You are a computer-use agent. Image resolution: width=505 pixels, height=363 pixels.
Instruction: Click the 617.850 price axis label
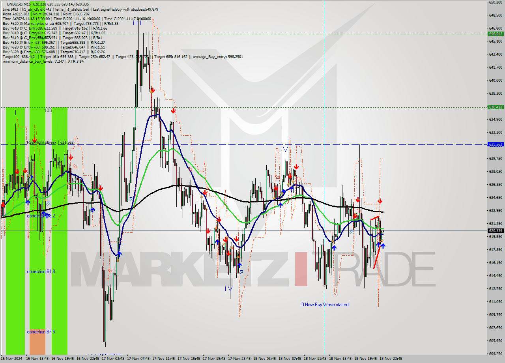click(495, 250)
